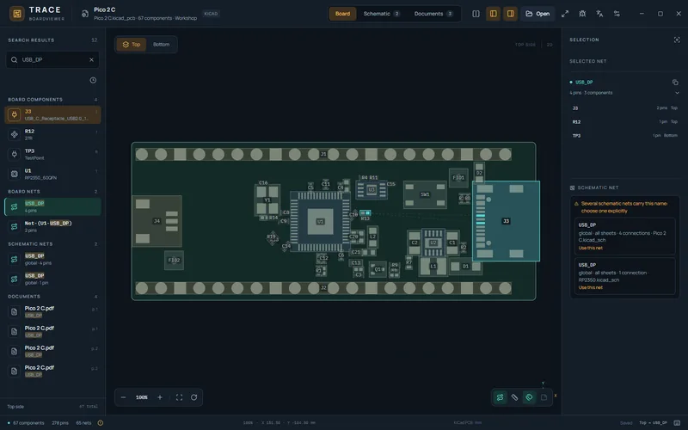
Task: Click the Open file button
Action: coord(537,14)
